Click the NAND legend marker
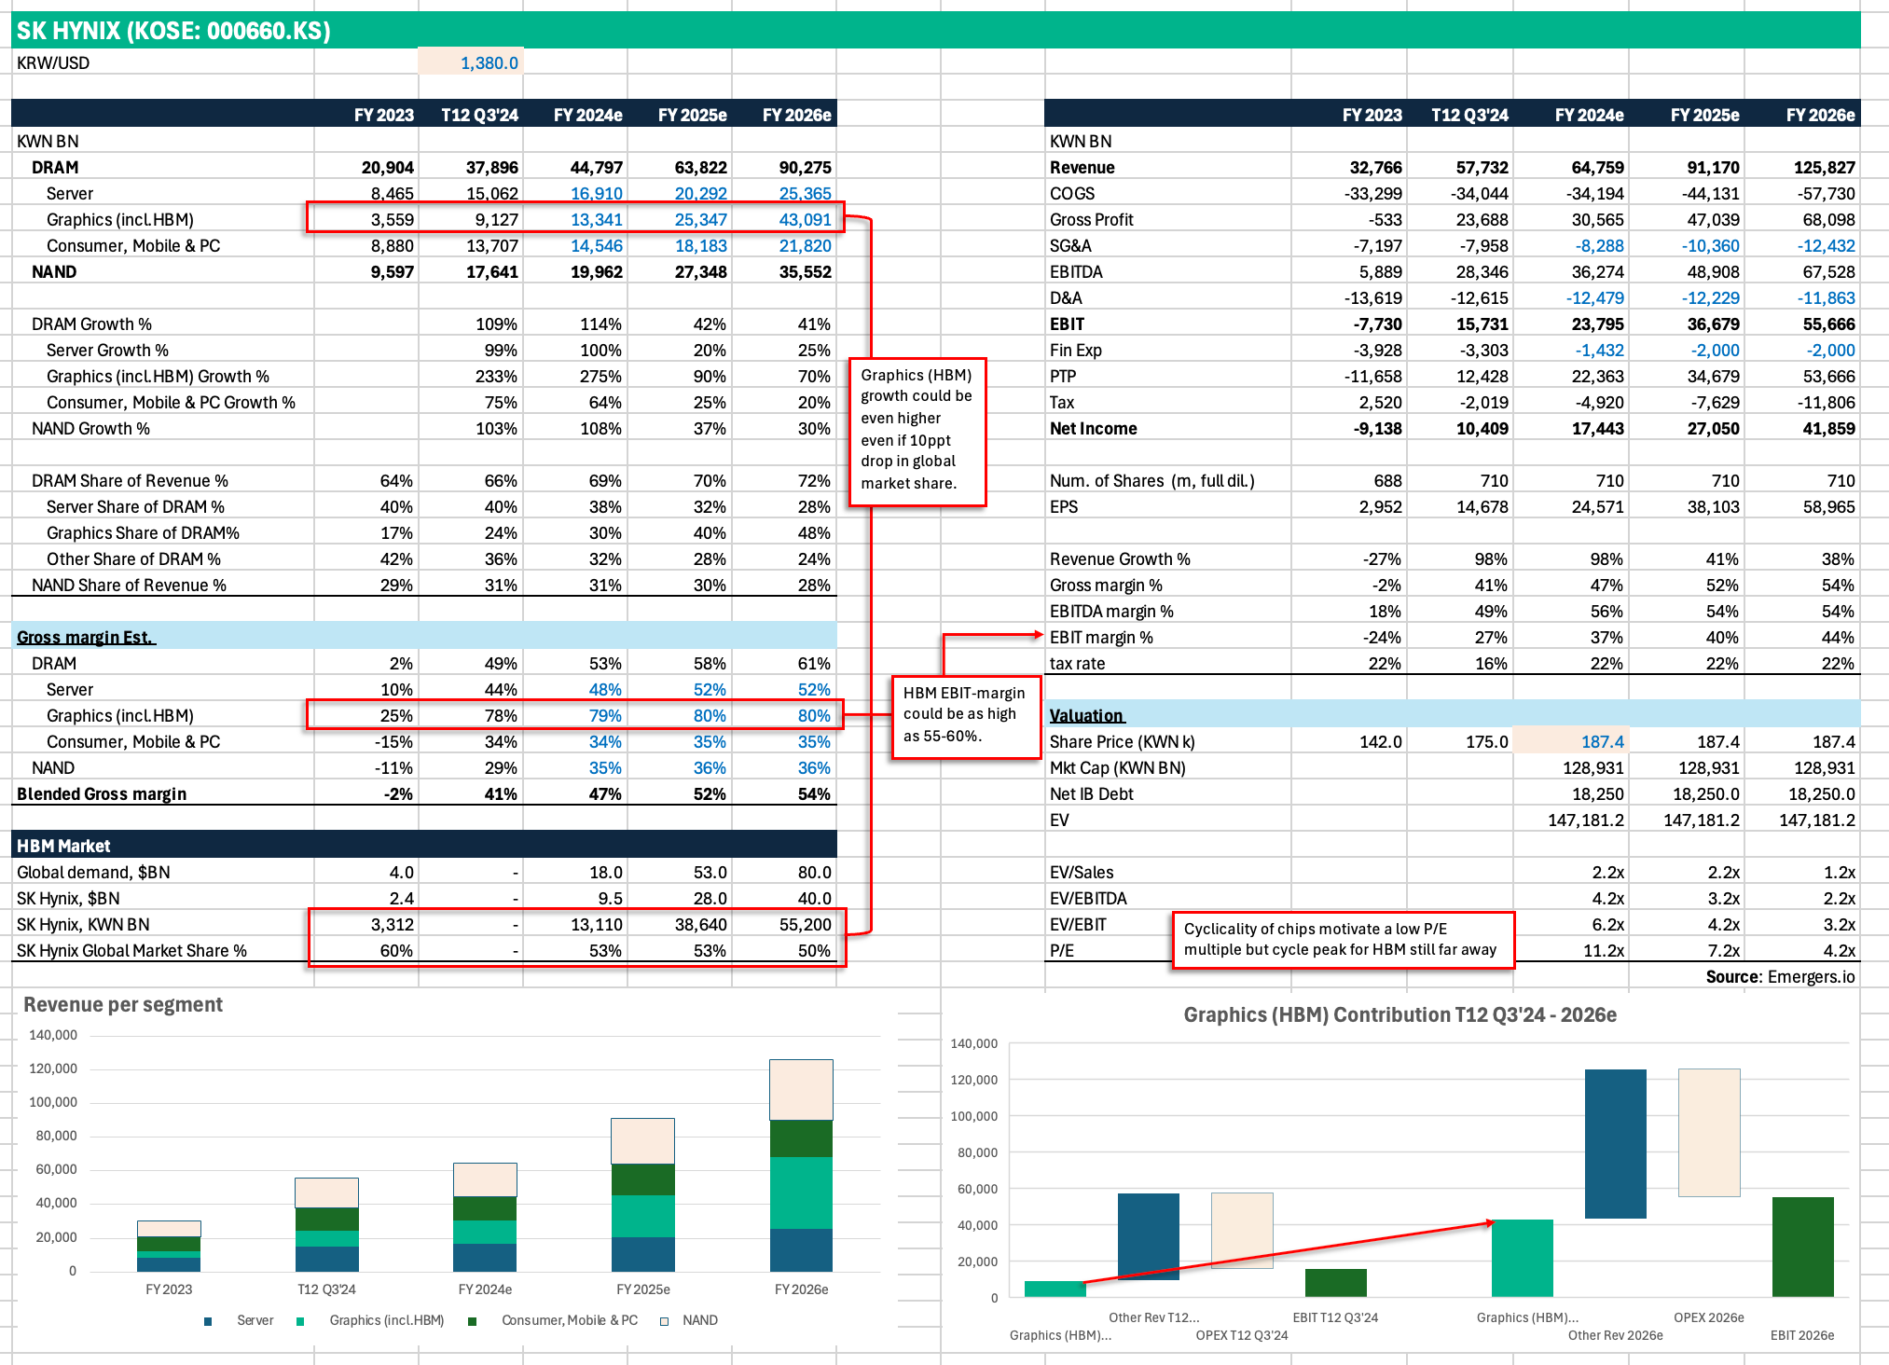1889x1365 pixels. pyautogui.click(x=665, y=1321)
